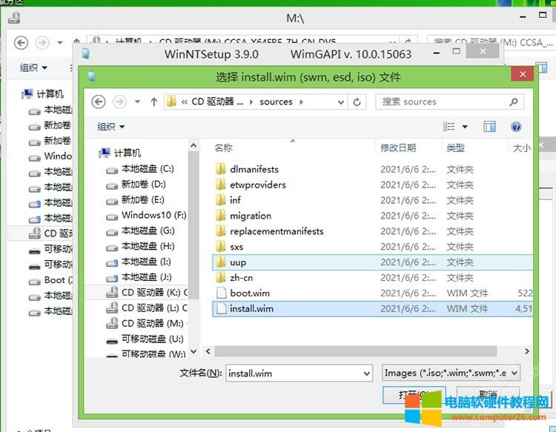Select the zh-cn folder
The width and height of the screenshot is (556, 432).
[x=372, y=278]
